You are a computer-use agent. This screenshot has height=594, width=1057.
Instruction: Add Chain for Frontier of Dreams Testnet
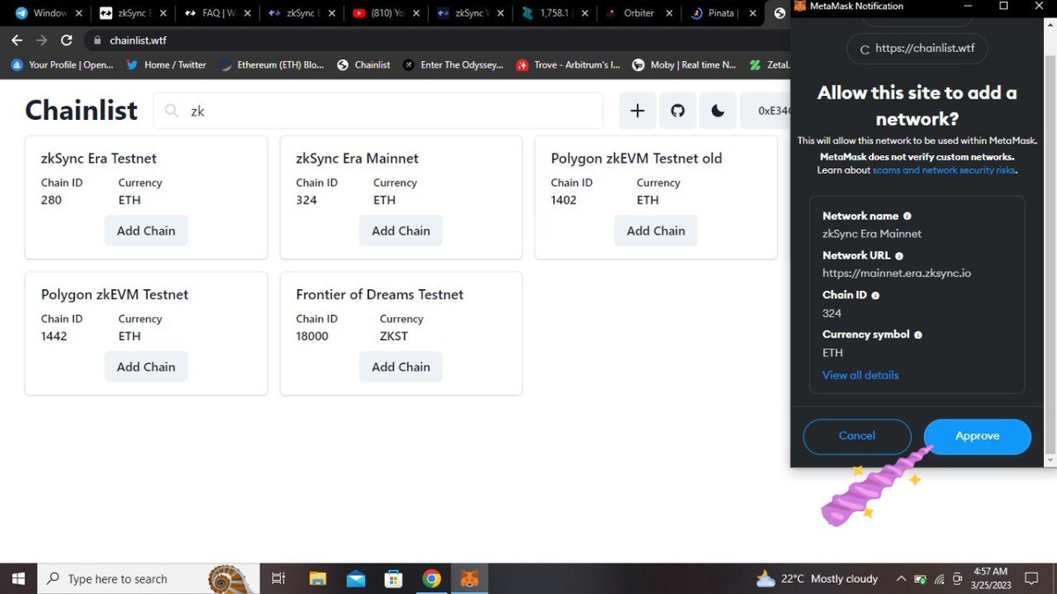point(401,367)
